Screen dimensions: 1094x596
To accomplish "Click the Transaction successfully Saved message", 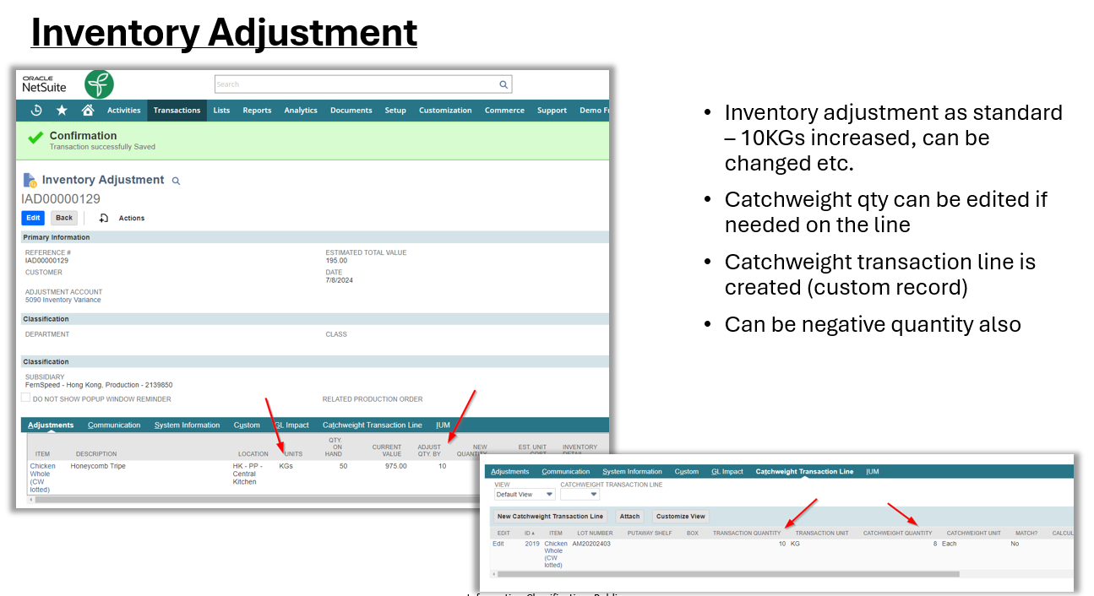I will coord(102,147).
